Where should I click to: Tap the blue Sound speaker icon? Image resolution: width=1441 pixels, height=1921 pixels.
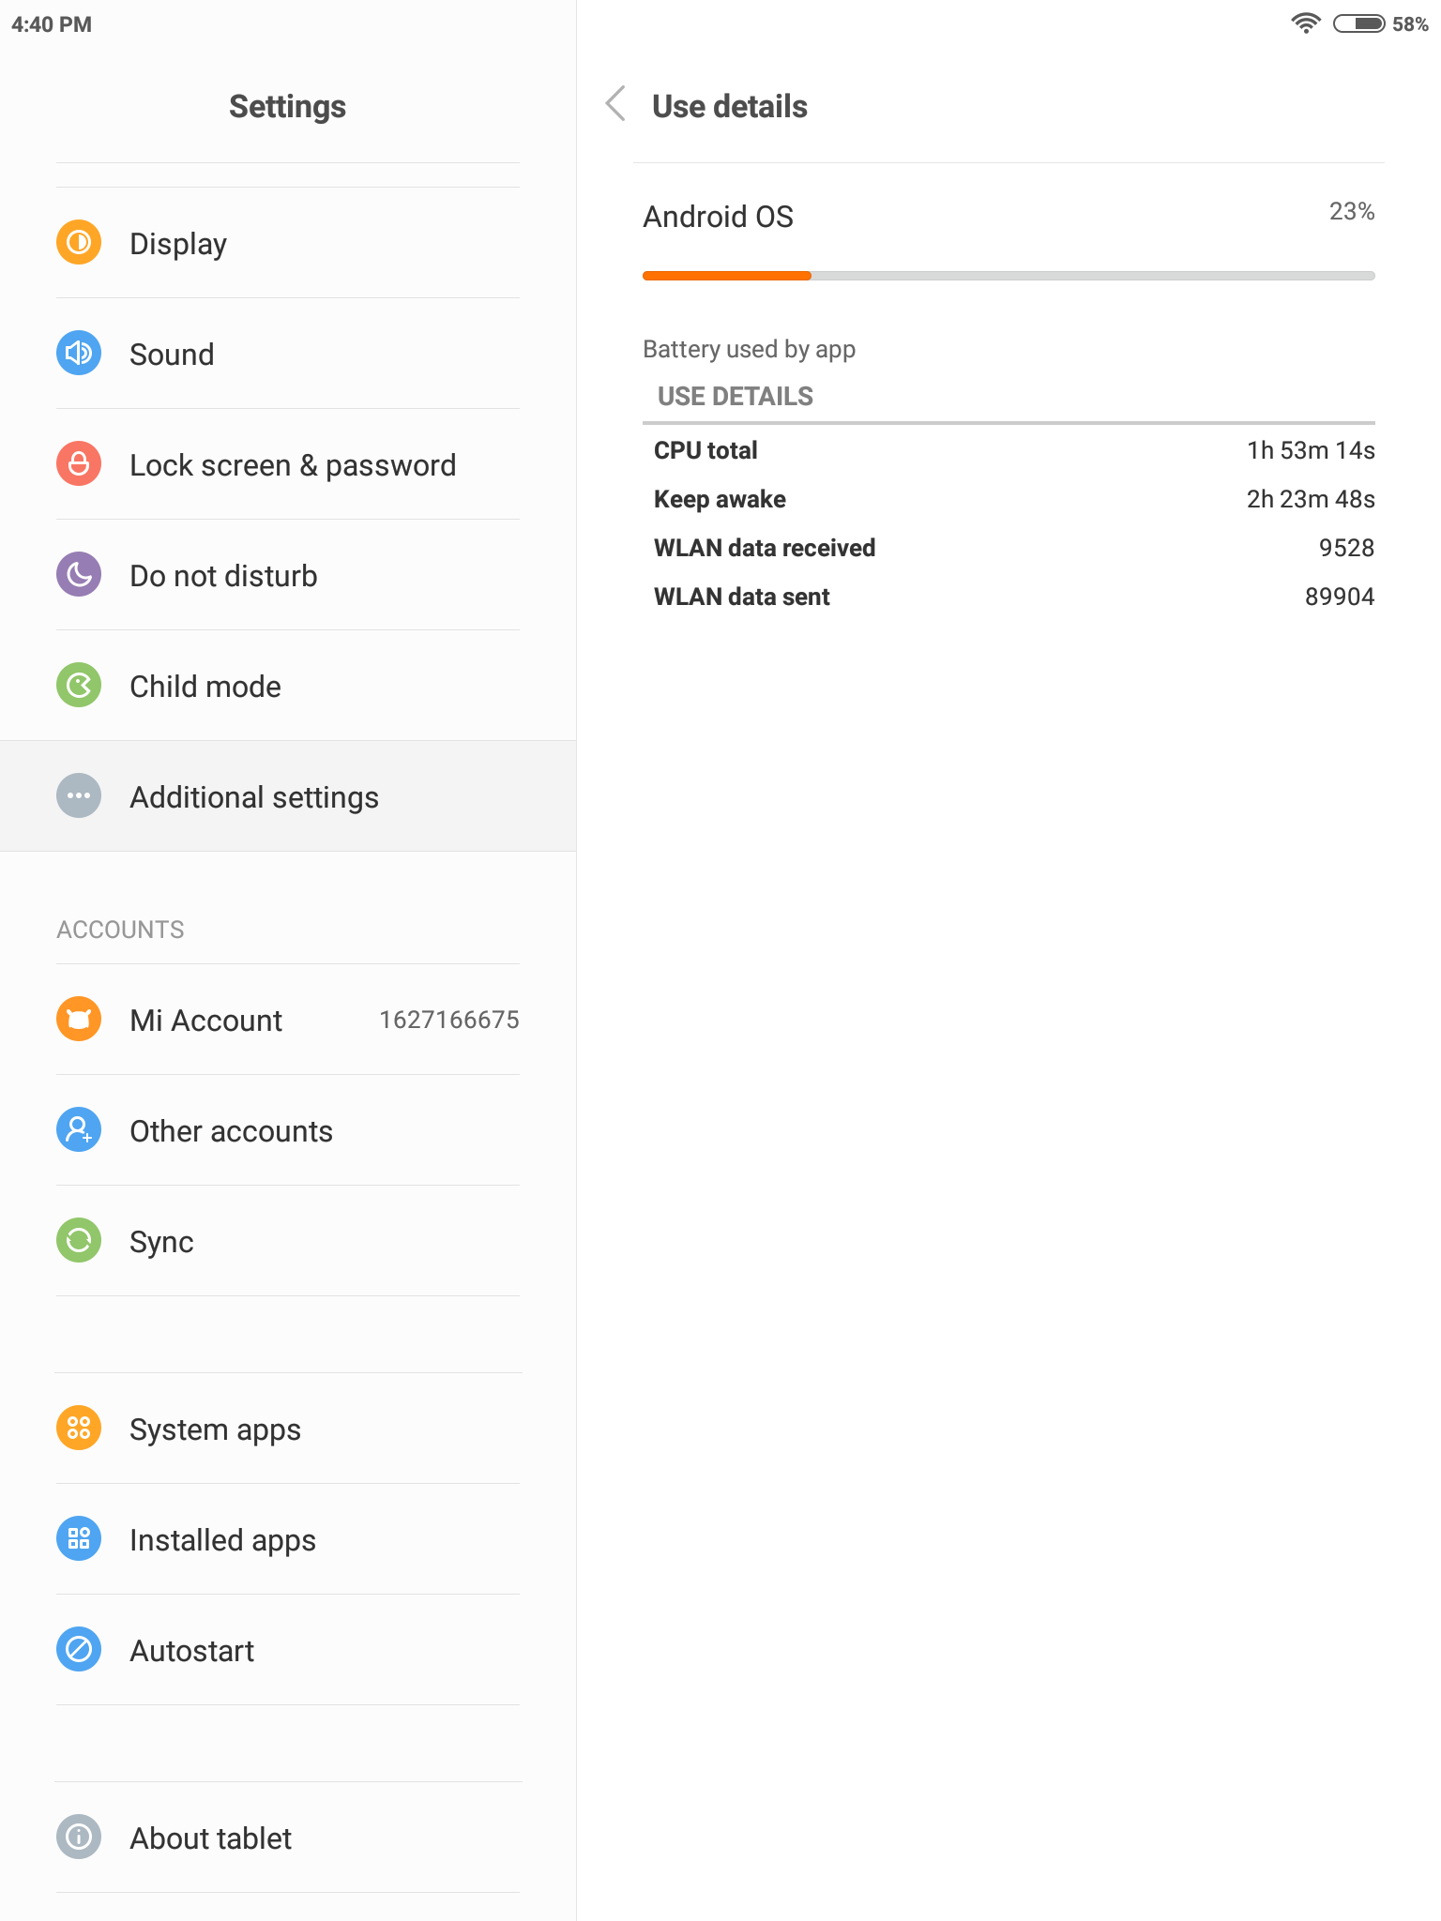(x=79, y=354)
